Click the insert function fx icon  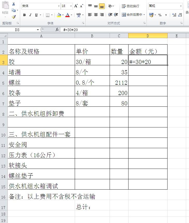(57, 30)
